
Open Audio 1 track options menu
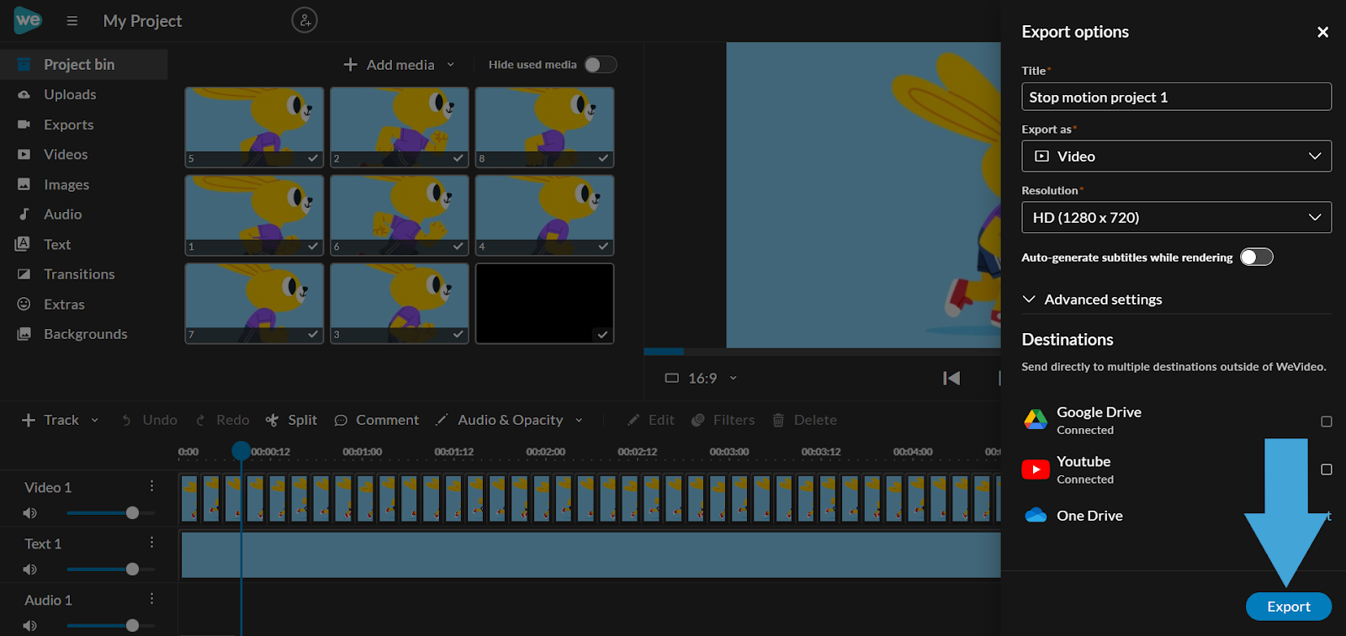(x=151, y=599)
